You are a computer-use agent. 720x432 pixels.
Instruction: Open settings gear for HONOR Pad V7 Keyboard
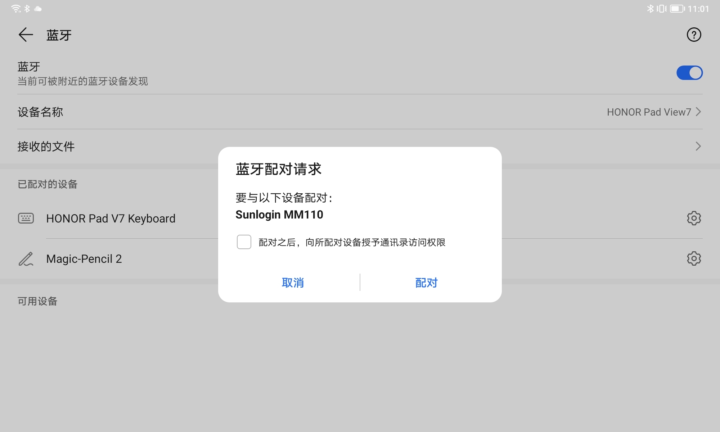694,218
